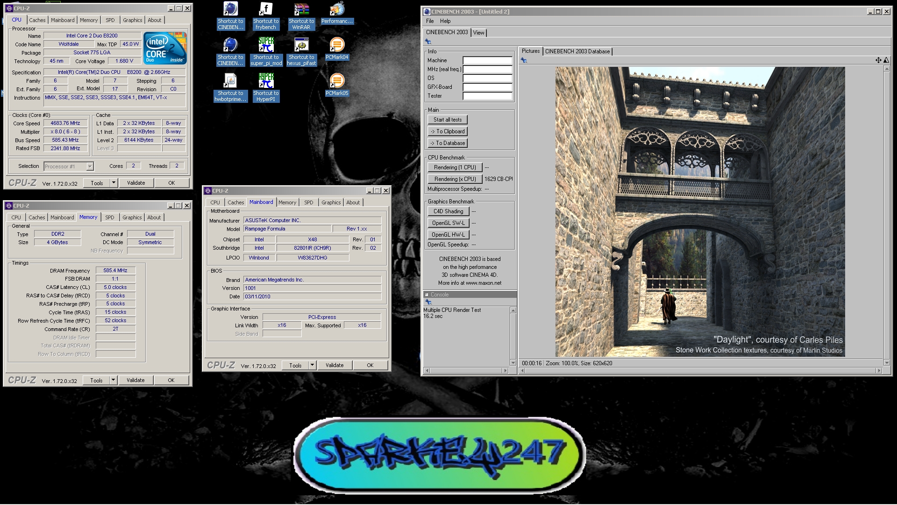Click the Tester input field
Screen dimensions: 897x505
487,96
